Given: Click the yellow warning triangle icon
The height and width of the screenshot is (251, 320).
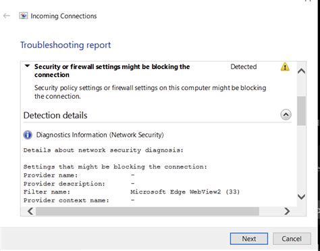Looking at the screenshot, I should tap(285, 67).
